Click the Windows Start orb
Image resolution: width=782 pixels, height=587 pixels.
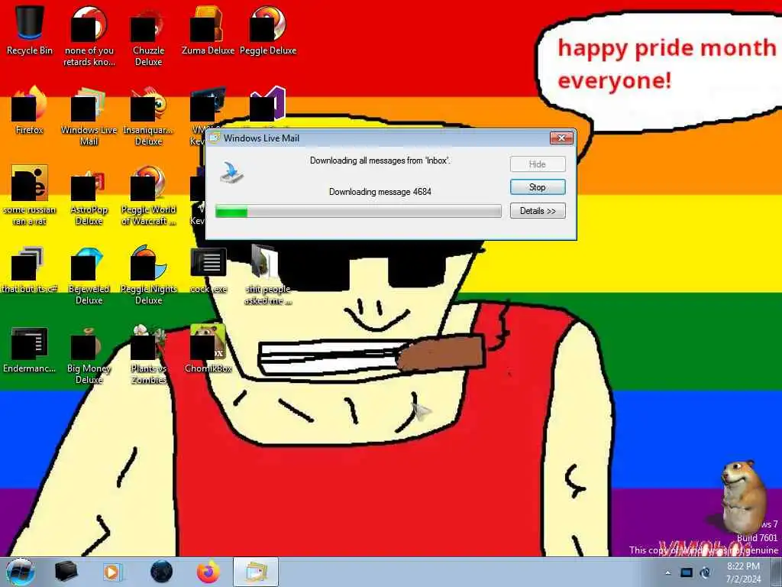pyautogui.click(x=21, y=572)
